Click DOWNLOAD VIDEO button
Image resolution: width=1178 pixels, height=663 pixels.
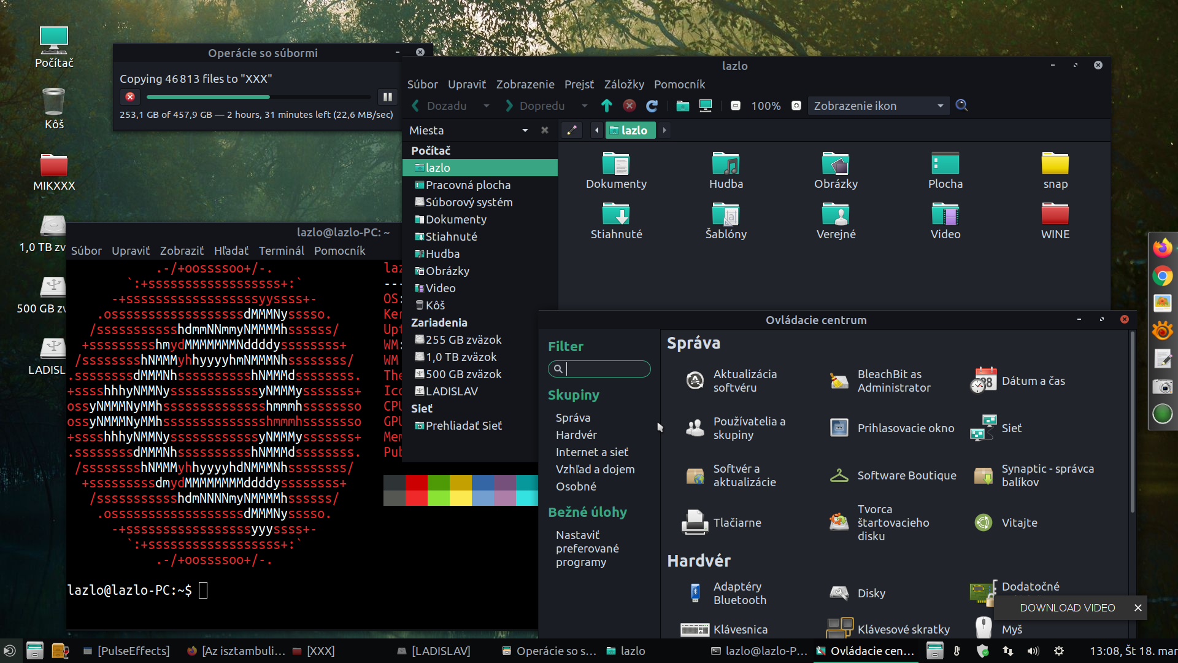coord(1067,608)
